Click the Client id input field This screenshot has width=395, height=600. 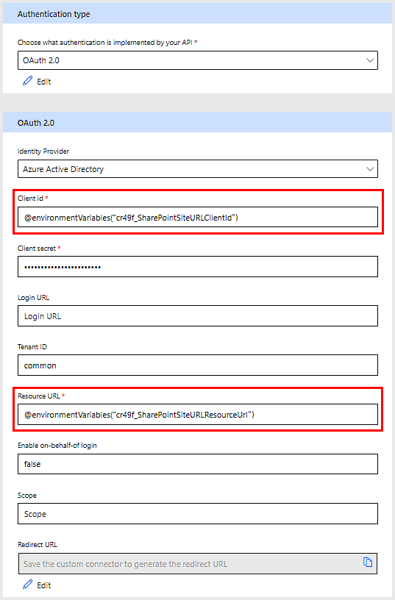click(x=197, y=218)
